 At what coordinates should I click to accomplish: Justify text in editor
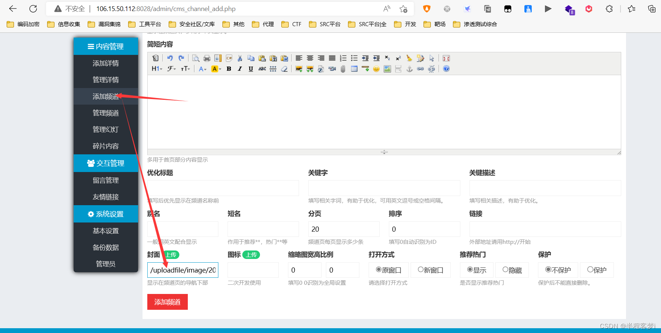(x=332, y=58)
